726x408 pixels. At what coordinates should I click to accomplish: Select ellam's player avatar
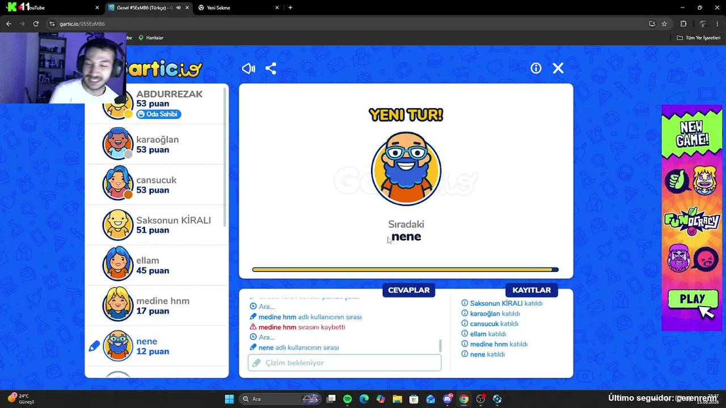[x=118, y=265]
